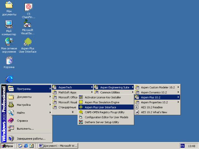Expand hidden programs with double chevron

point(73,112)
